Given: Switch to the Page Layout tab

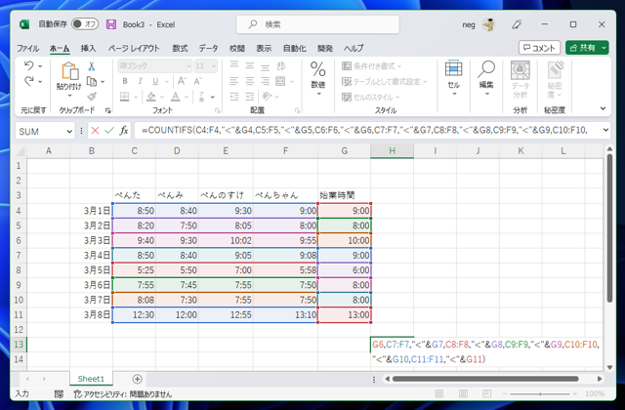Looking at the screenshot, I should click(x=134, y=48).
